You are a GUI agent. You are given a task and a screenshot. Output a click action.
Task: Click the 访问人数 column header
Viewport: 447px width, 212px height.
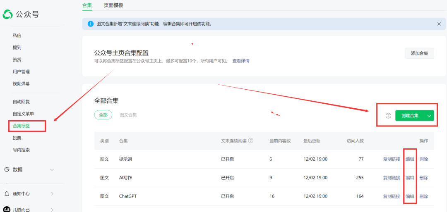355,141
